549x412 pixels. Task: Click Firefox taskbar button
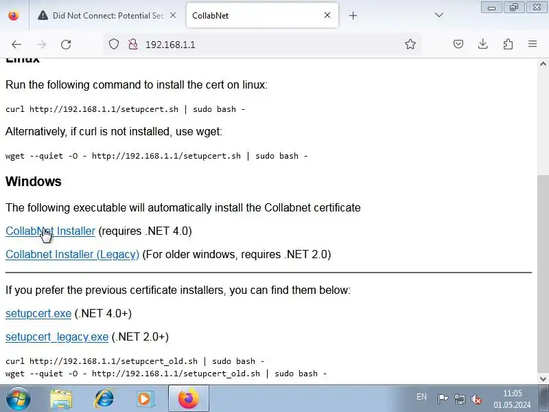click(x=189, y=398)
